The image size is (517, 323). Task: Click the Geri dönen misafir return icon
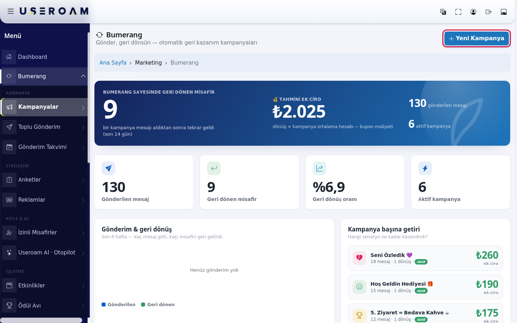[214, 168]
